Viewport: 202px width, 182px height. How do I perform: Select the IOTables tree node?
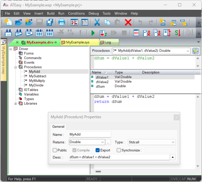coord(31,90)
